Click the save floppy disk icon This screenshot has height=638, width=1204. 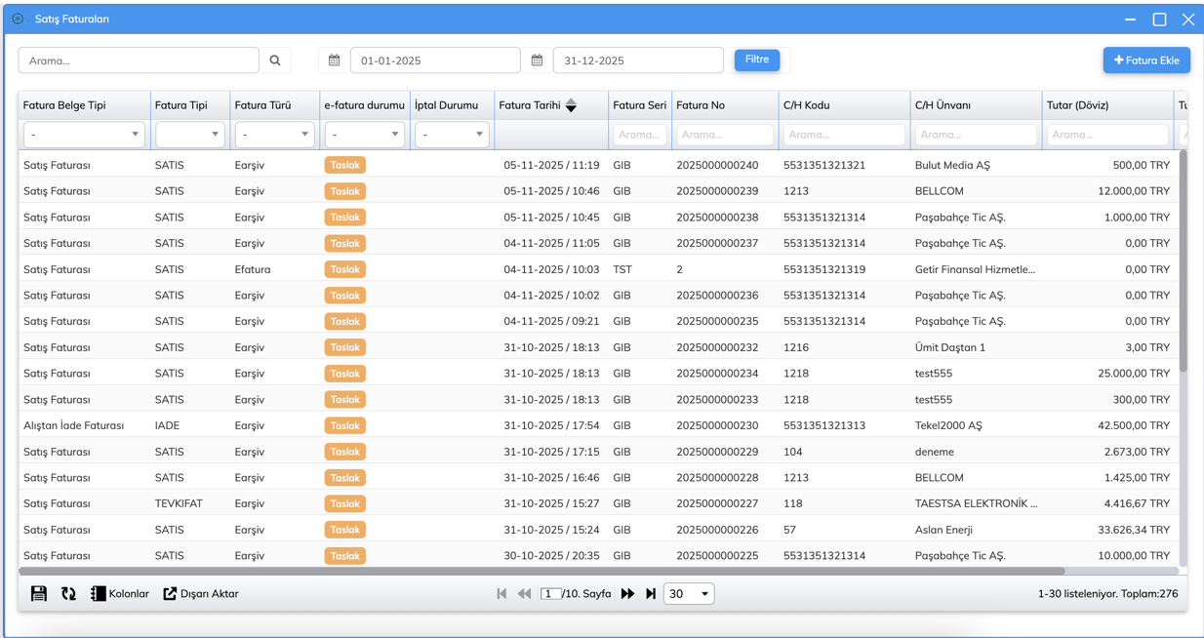tap(39, 593)
